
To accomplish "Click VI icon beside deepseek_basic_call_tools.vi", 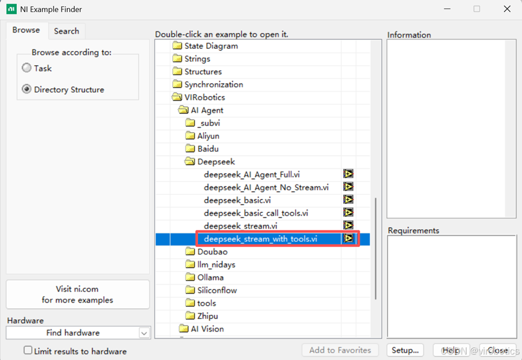I will pos(348,213).
